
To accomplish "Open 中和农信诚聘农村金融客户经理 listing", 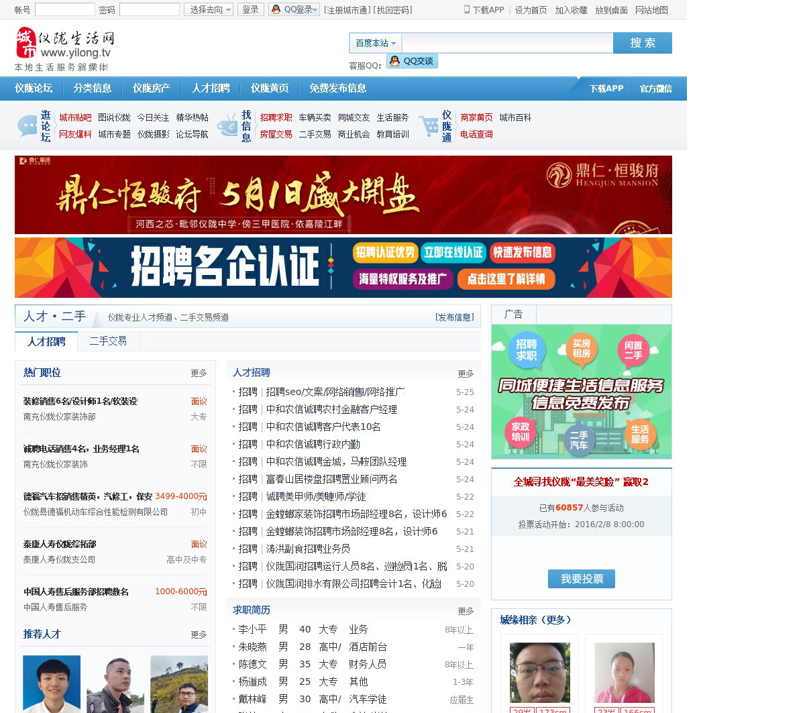I will (331, 409).
